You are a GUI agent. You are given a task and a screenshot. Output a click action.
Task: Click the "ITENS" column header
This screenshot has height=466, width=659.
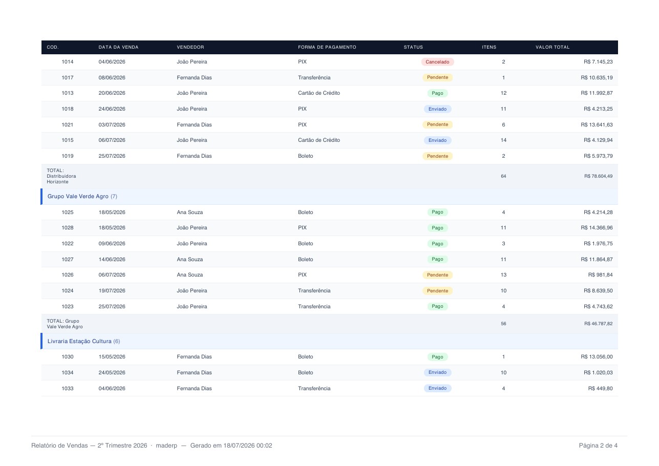pos(489,47)
